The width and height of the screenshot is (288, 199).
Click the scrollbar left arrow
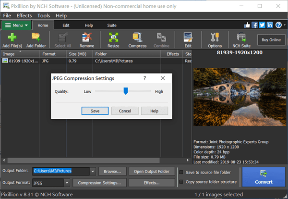coord(4,160)
